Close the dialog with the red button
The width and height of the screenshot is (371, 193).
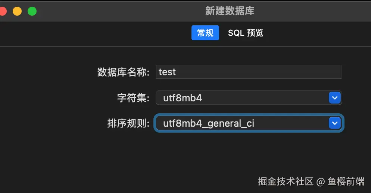3,11
